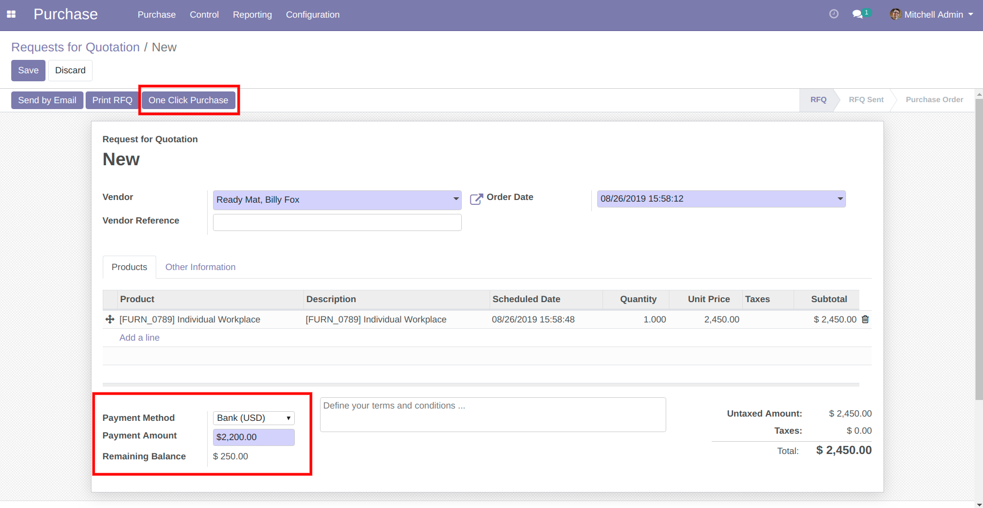Click Mitchell Admin avatar picture
This screenshot has width=983, height=508.
pos(895,14)
